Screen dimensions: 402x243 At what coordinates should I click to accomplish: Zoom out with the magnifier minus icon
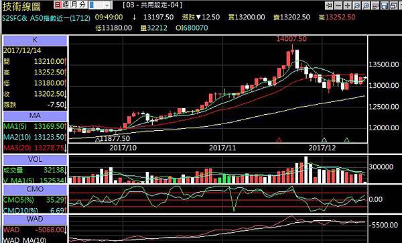pyautogui.click(x=356, y=5)
